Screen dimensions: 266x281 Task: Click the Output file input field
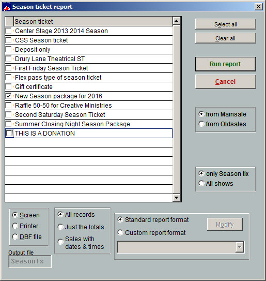pyautogui.click(x=30, y=261)
